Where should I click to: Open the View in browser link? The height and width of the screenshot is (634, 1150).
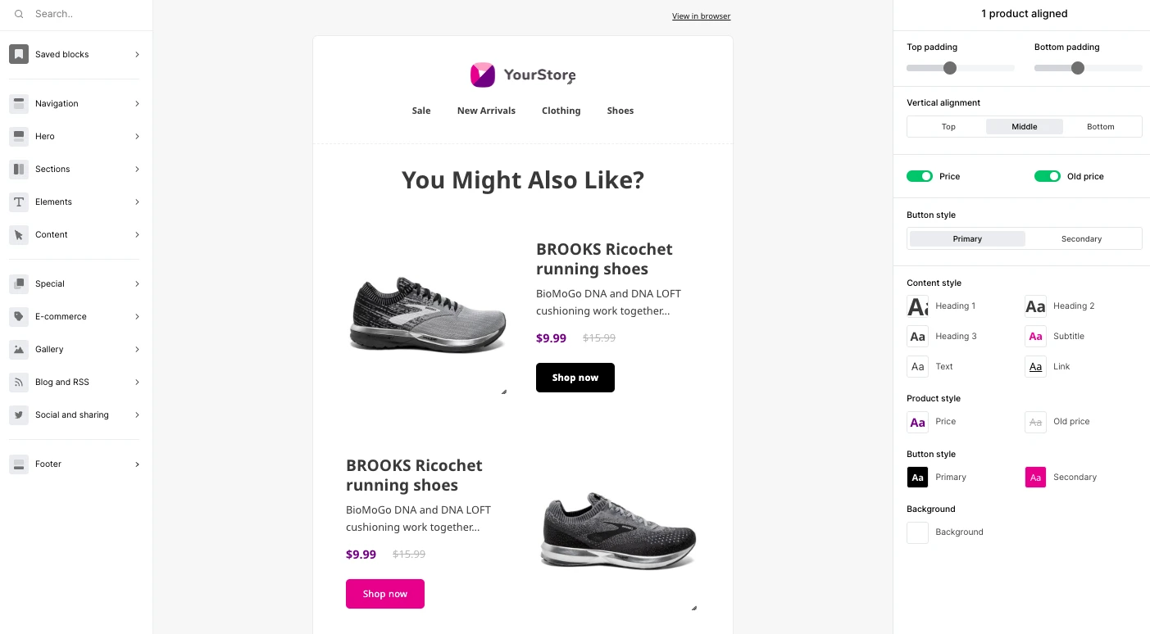coord(701,16)
